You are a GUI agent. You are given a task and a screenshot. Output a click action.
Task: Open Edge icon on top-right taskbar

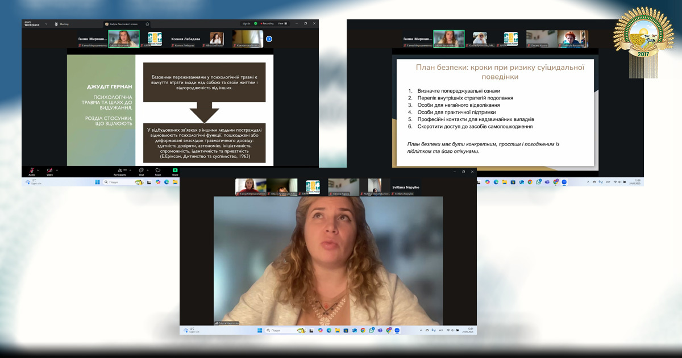coord(496,182)
